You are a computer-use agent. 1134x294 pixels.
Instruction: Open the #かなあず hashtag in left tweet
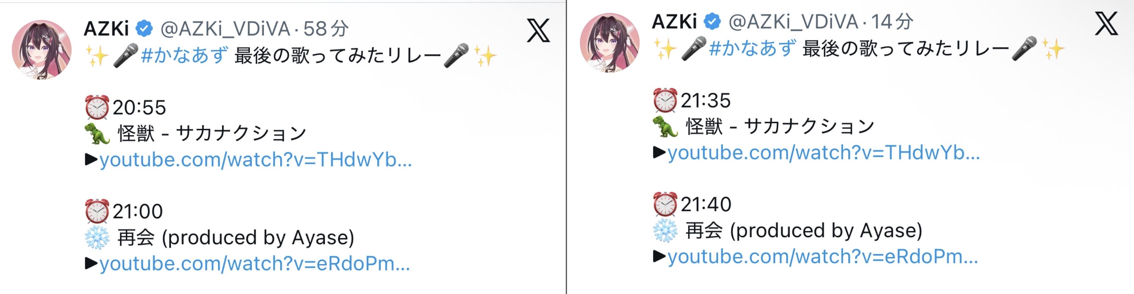tap(185, 56)
